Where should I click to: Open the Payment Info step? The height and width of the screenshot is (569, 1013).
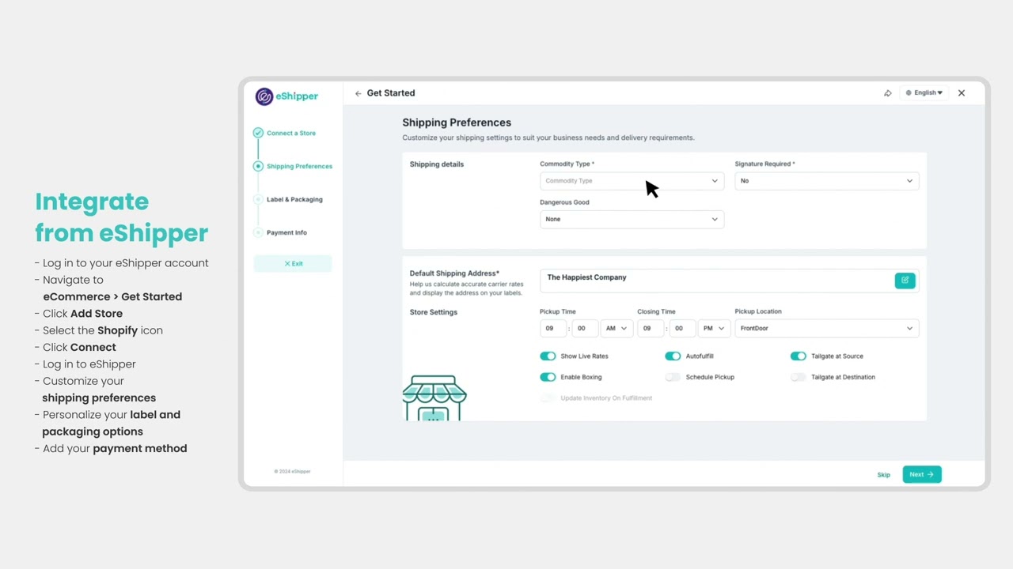coord(286,232)
